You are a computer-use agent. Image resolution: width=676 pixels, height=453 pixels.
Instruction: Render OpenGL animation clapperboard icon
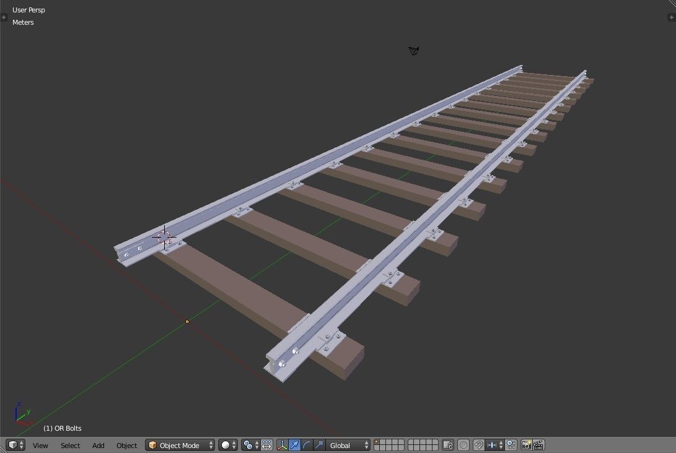coord(538,445)
